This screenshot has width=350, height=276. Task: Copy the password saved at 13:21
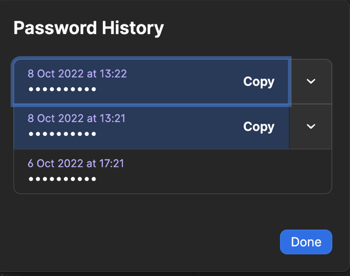[258, 126]
